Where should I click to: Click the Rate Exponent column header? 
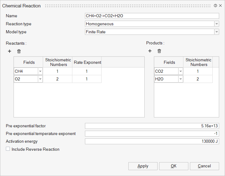click(87, 62)
